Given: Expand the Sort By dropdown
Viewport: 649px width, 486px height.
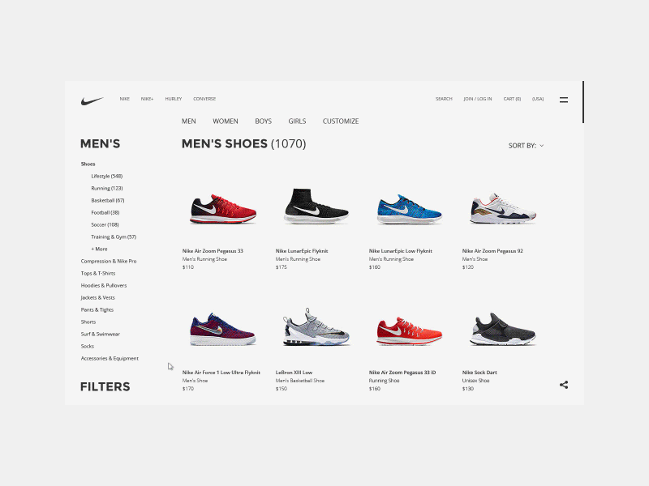Looking at the screenshot, I should click(x=526, y=146).
